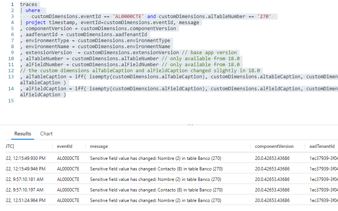The image size is (338, 211).
Task: Click the 'project' keyword on line 4
Action: tap(36, 23)
